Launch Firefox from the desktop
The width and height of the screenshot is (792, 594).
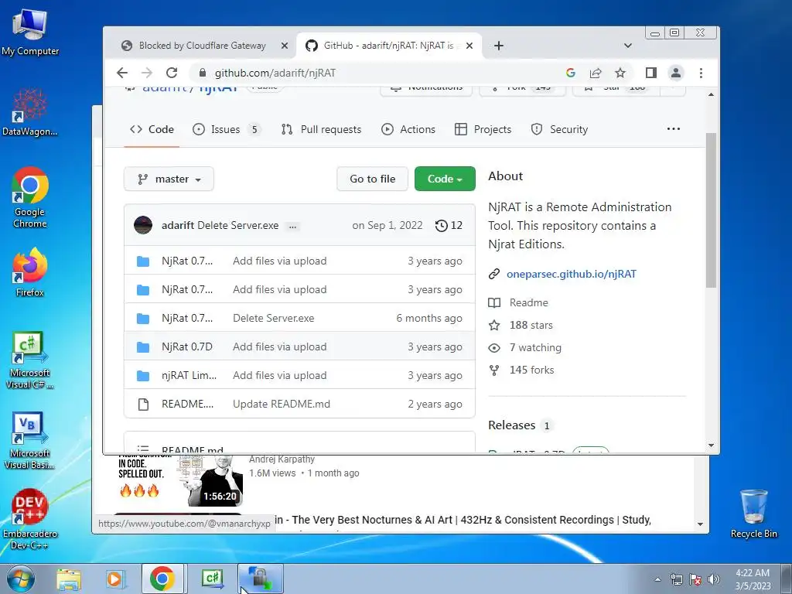click(30, 272)
